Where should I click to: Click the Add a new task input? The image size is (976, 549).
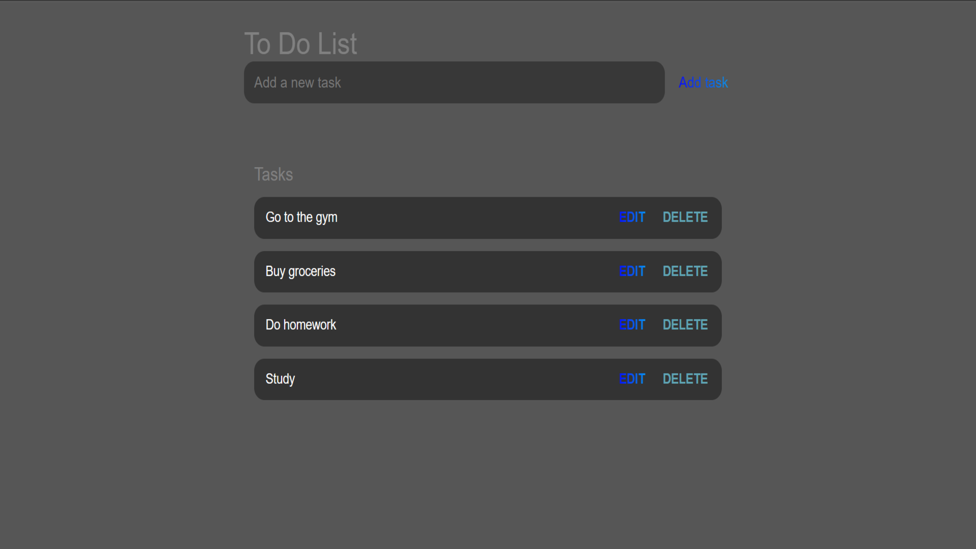[454, 82]
